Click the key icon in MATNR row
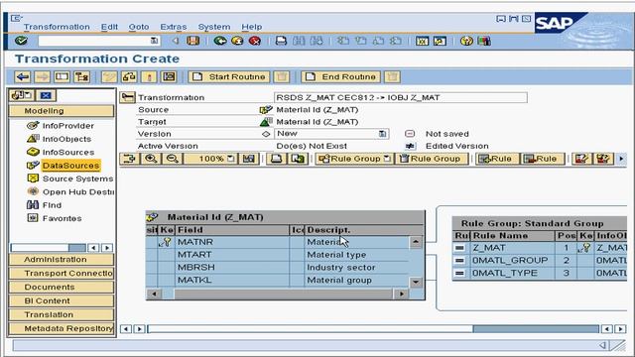This screenshot has height=357, width=635. (x=166, y=242)
